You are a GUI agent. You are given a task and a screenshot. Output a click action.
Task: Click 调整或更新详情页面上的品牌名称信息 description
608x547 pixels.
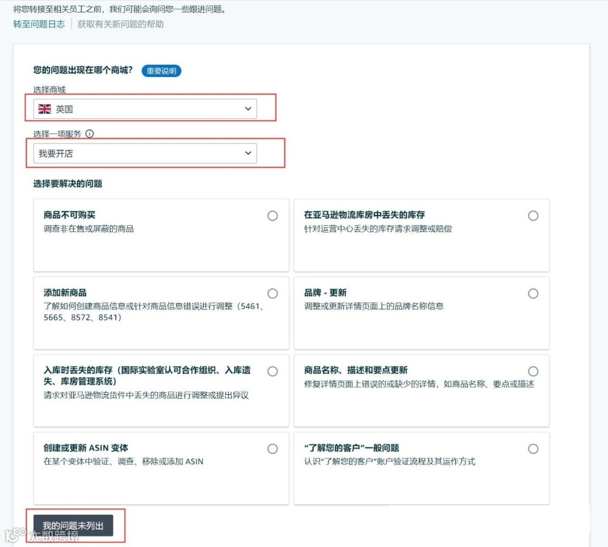374,306
